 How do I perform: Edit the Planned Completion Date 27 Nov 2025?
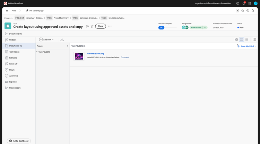click(x=218, y=27)
